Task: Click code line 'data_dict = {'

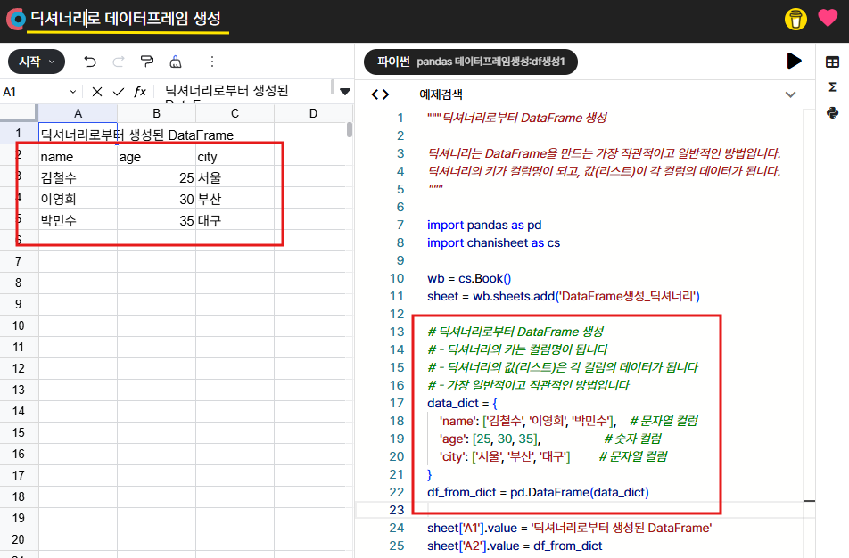Action: tap(462, 403)
